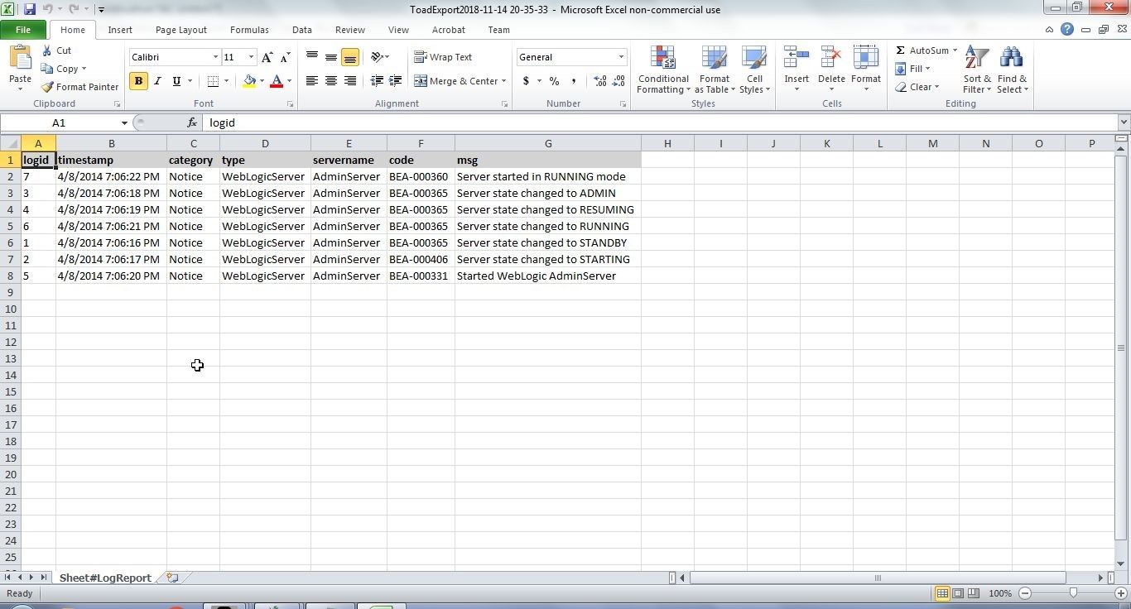Decrease indent icon
The image size is (1131, 609).
pyautogui.click(x=377, y=81)
